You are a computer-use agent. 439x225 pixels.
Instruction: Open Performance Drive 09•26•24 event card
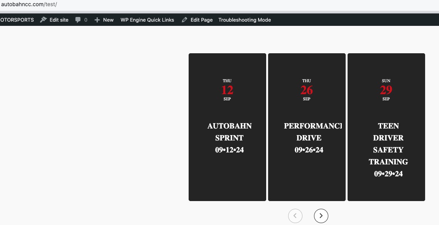tap(307, 127)
